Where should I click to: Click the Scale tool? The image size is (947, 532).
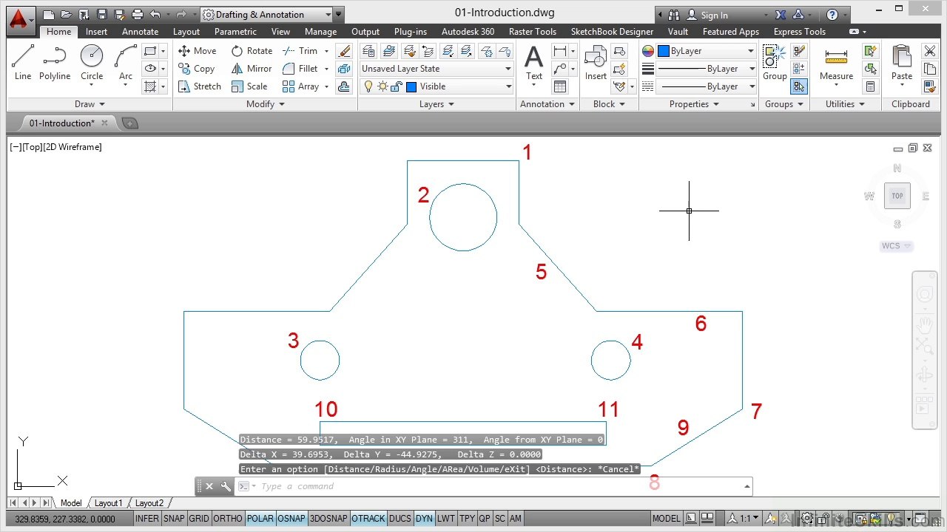pos(249,86)
